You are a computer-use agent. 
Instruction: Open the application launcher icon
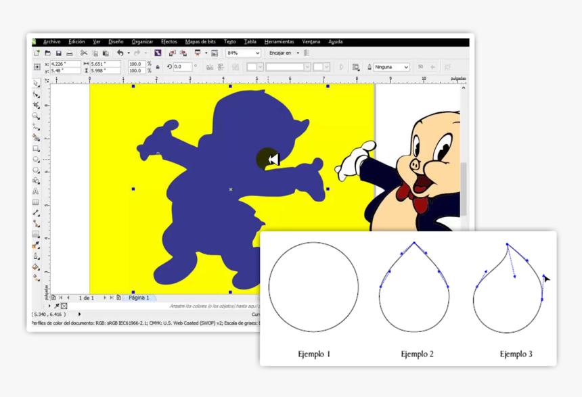(x=198, y=53)
